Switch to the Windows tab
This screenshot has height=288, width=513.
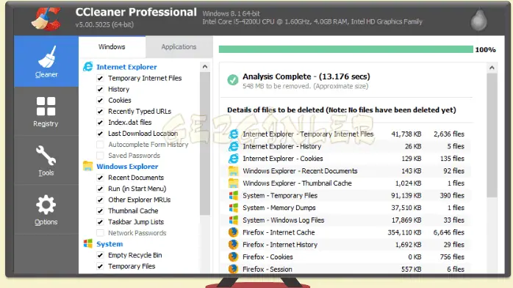[112, 47]
